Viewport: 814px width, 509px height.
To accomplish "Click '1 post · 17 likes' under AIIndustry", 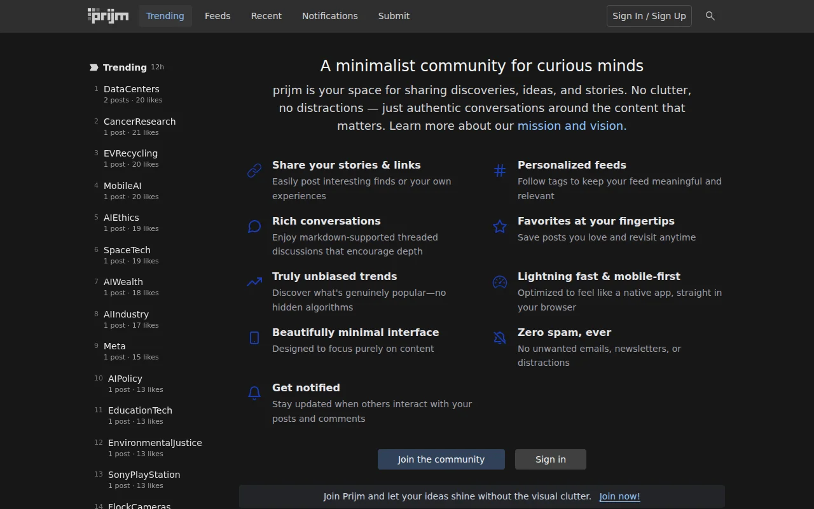I will [131, 326].
